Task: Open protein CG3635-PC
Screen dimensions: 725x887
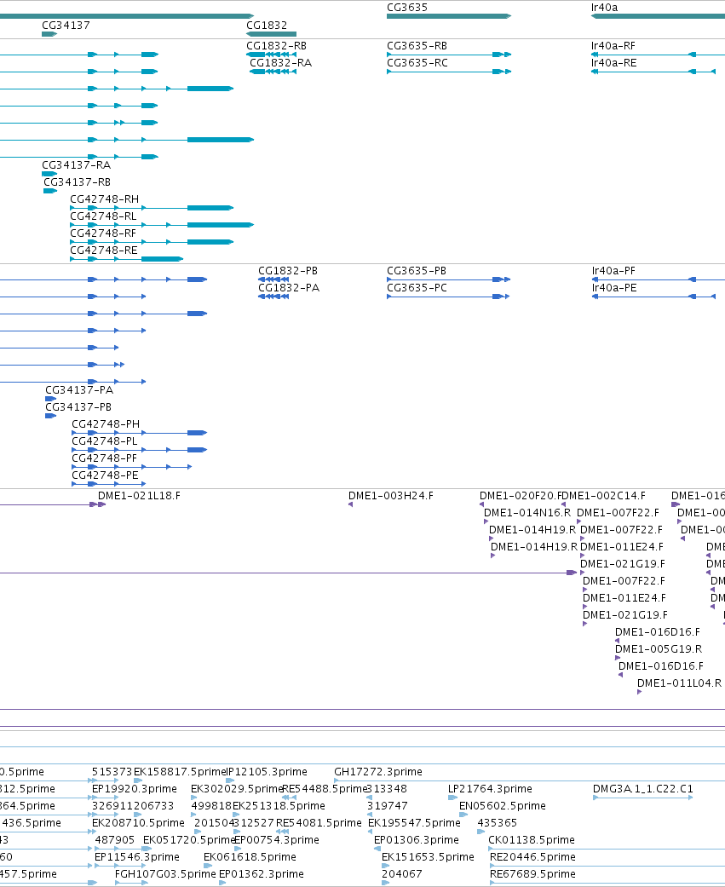Action: click(417, 288)
